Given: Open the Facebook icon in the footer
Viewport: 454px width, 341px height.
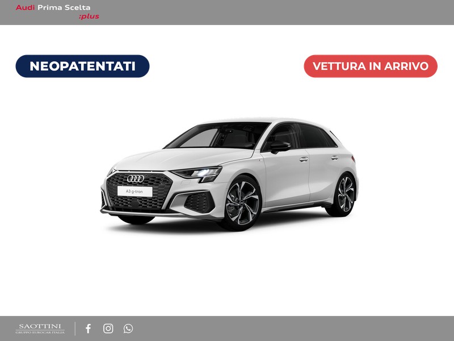Looking at the screenshot, I should point(88,328).
